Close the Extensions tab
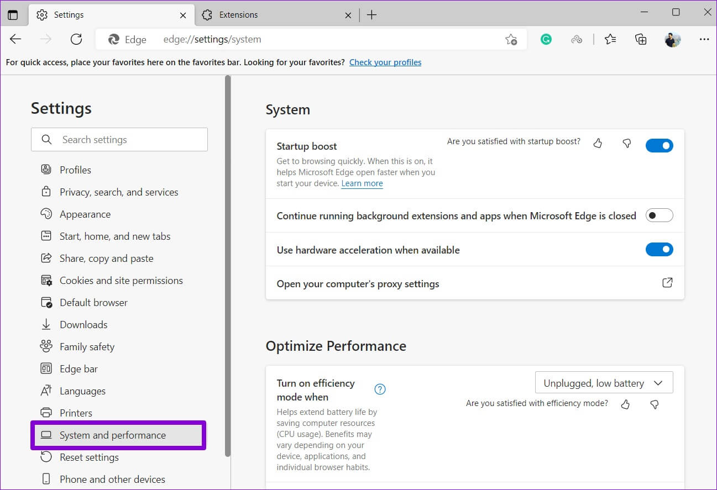717x490 pixels. (348, 15)
